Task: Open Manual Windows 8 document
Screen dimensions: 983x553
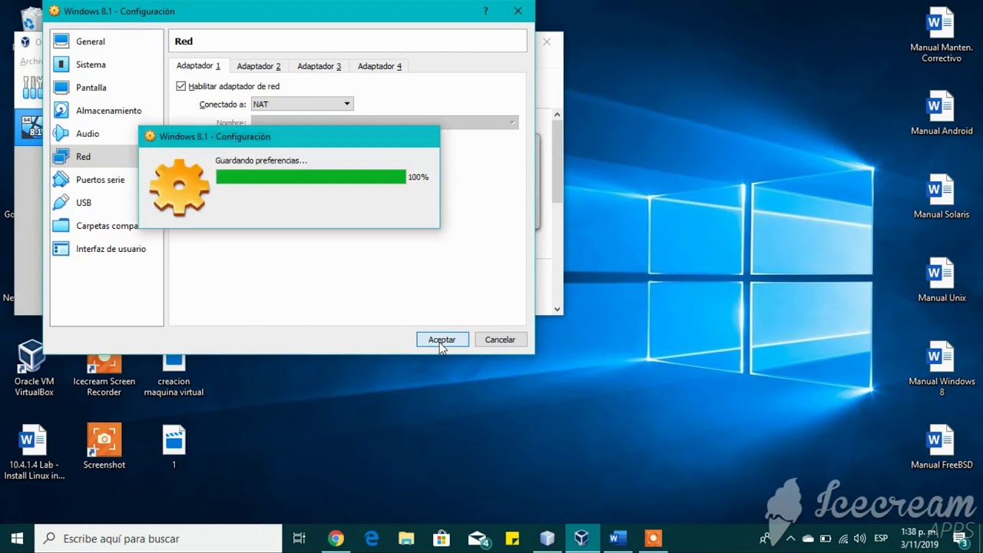Action: click(x=942, y=369)
